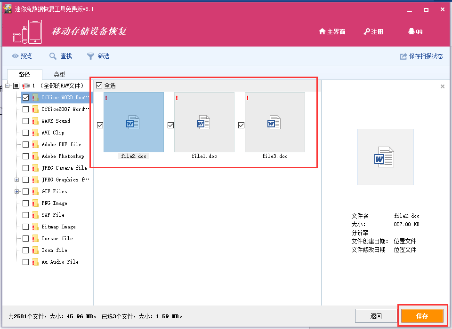Select file3.doc thumbnail
The width and height of the screenshot is (452, 329).
[275, 122]
